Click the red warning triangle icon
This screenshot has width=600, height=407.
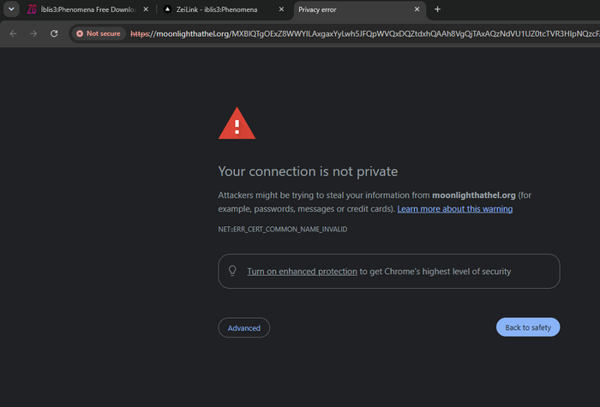pos(237,123)
